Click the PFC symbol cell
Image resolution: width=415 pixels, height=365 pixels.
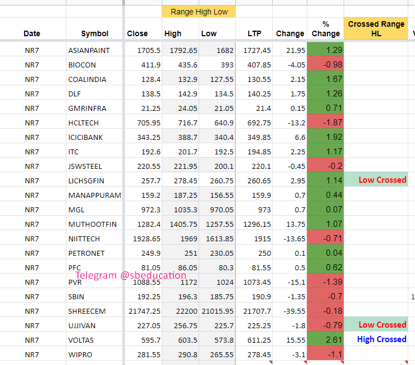coord(94,267)
